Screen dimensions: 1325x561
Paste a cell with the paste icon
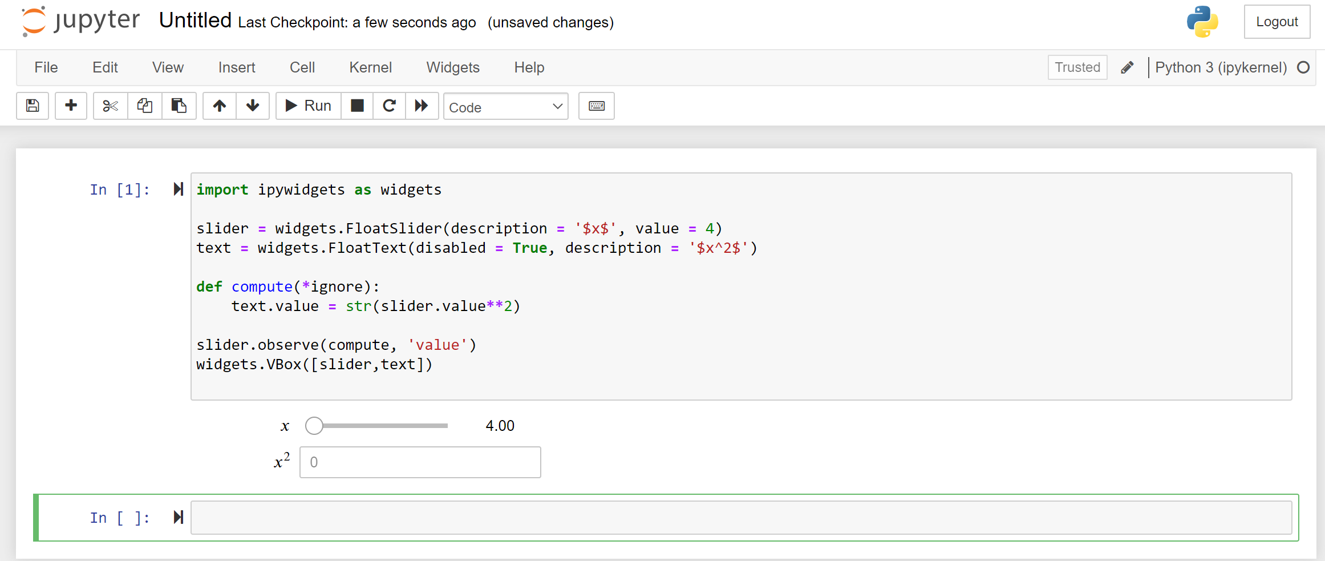[x=179, y=106]
